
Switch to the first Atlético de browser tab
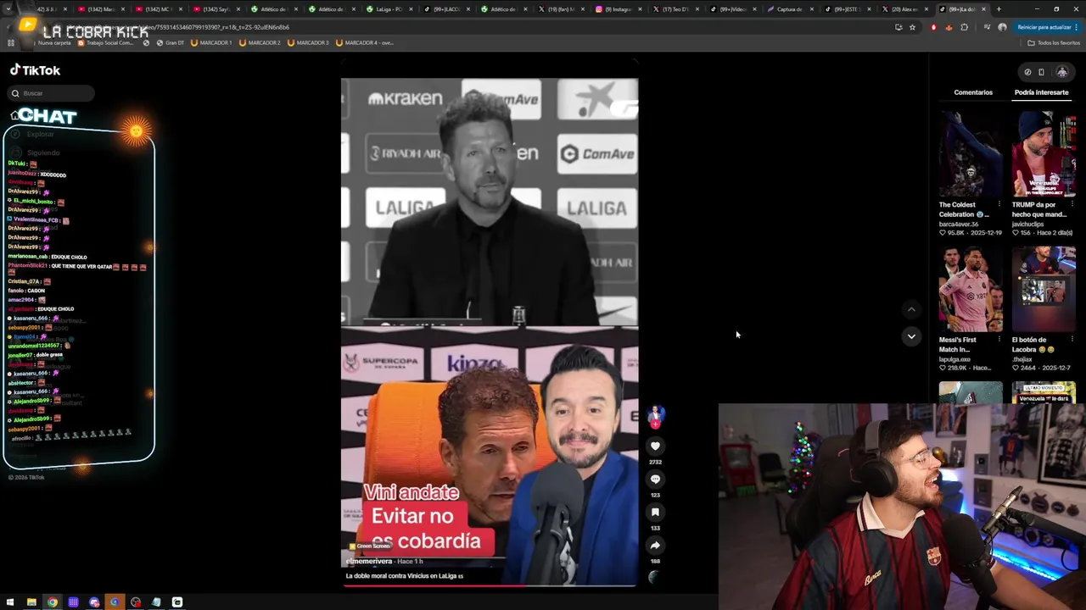pos(272,9)
